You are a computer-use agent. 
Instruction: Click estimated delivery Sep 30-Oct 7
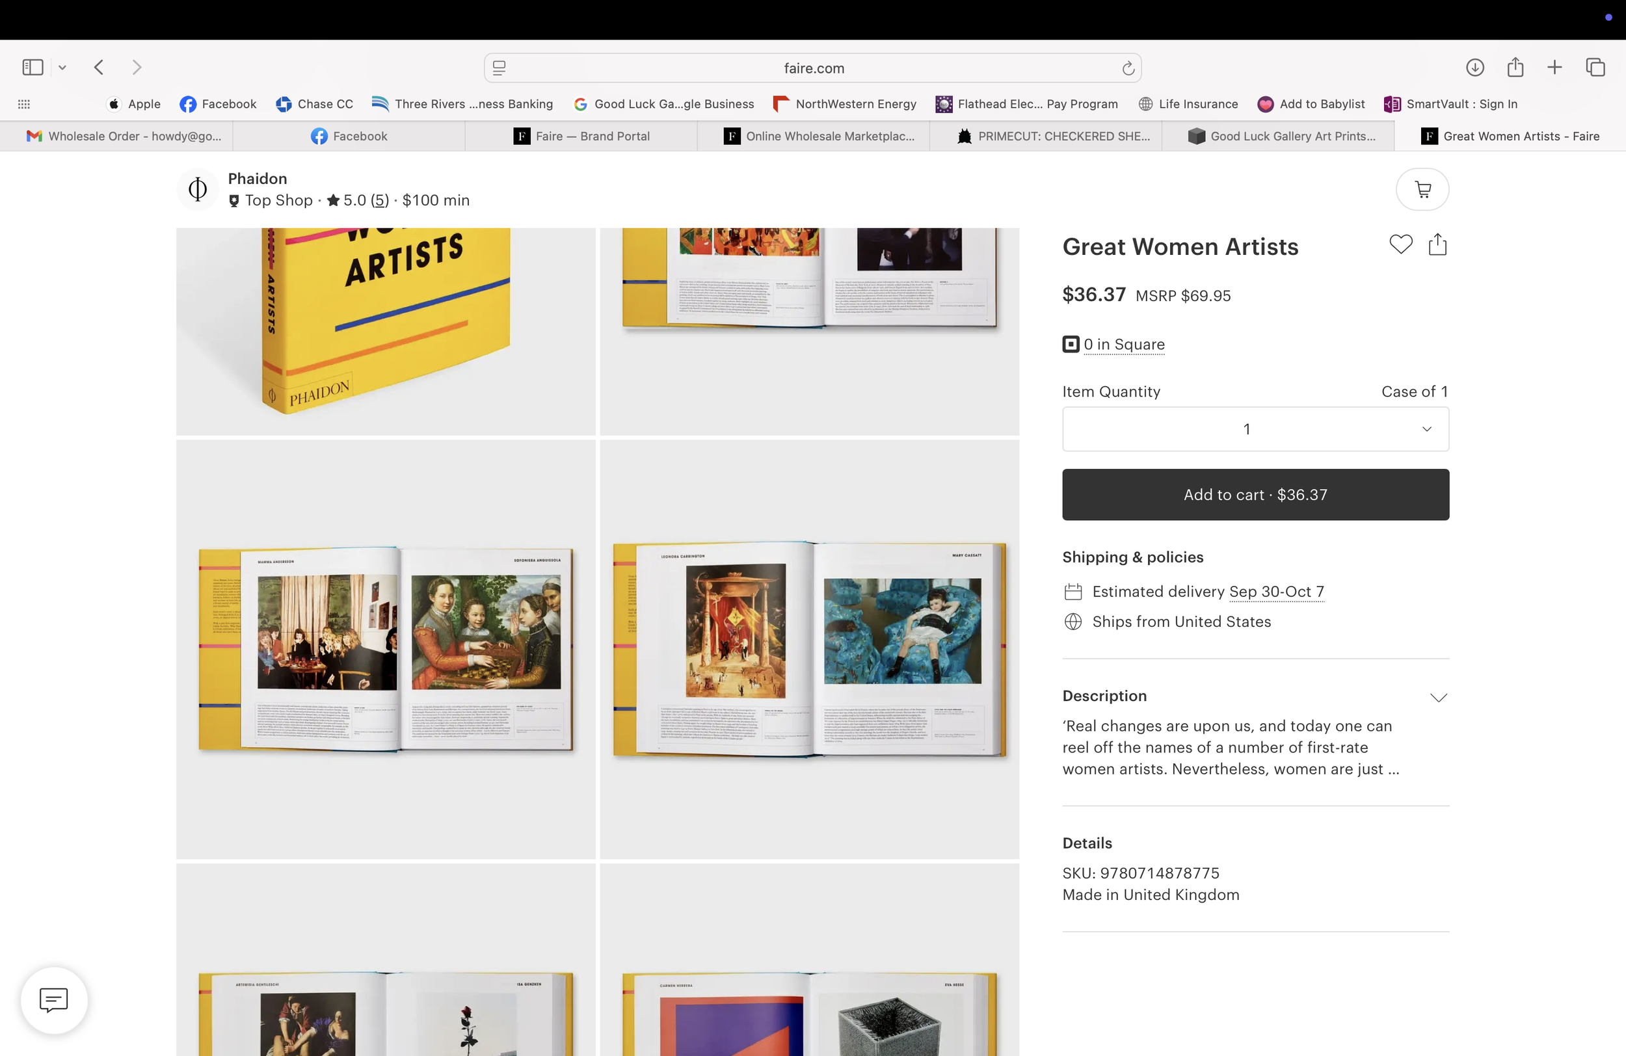coord(1276,592)
